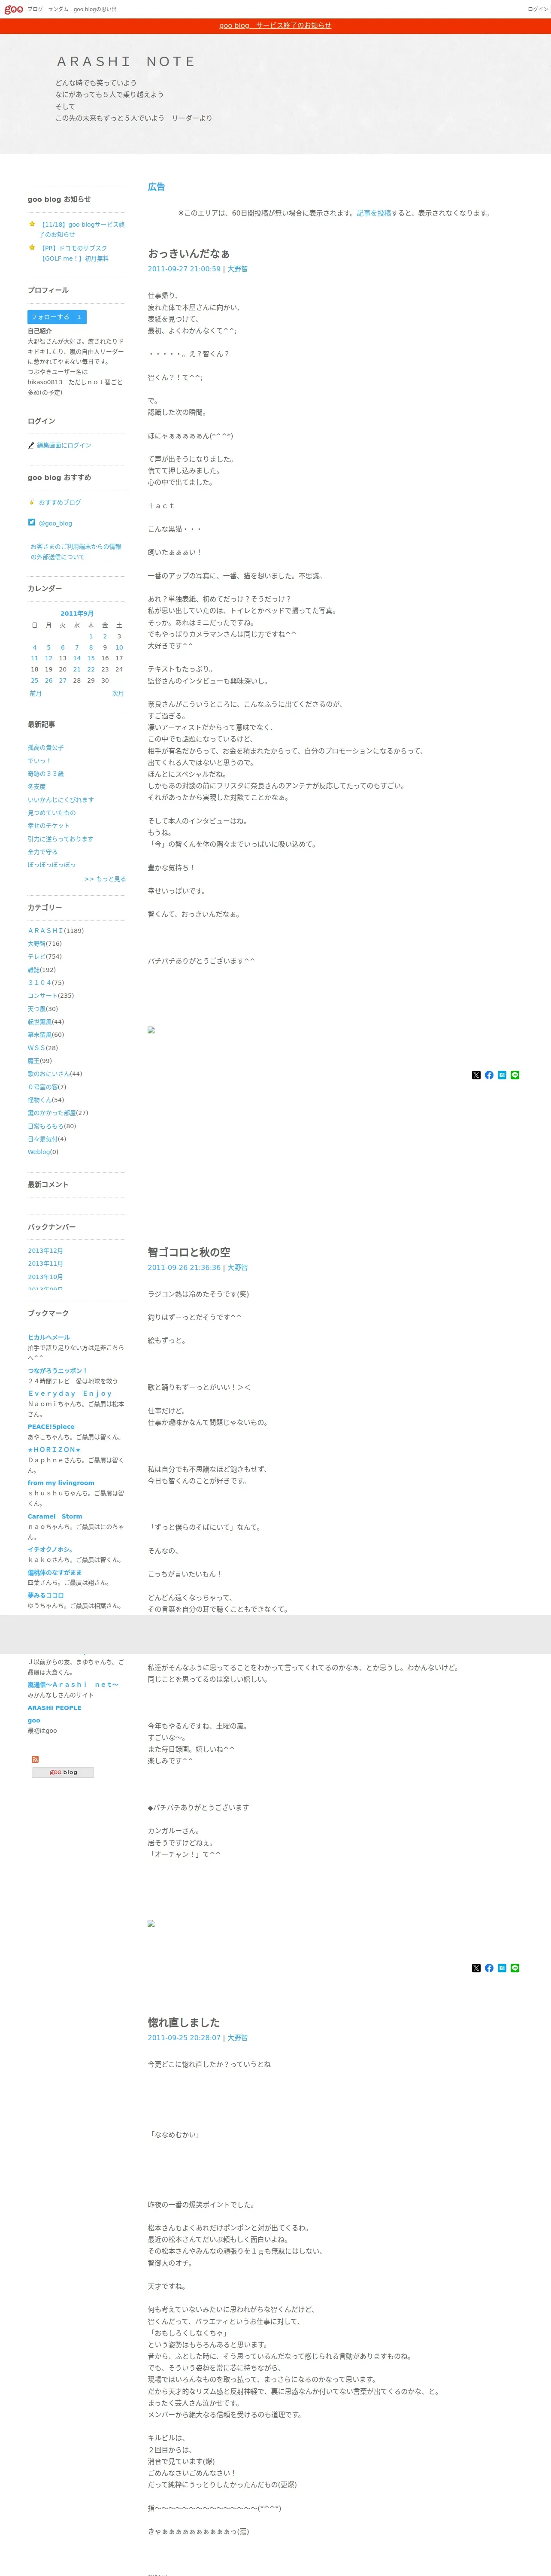Viewport: 551px width, 2576px height.
Task: Open the recent article 幸せのチケット
Action: pos(49,825)
